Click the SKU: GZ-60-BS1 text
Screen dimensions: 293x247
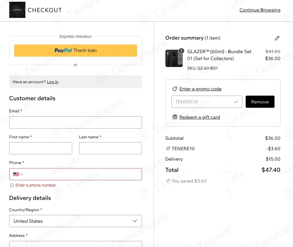[202, 68]
